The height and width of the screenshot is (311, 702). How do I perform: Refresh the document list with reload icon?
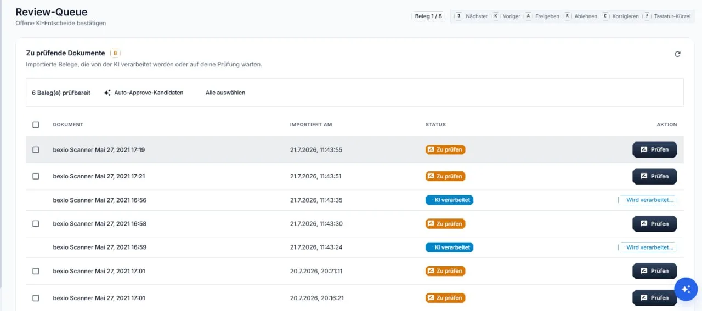click(677, 54)
